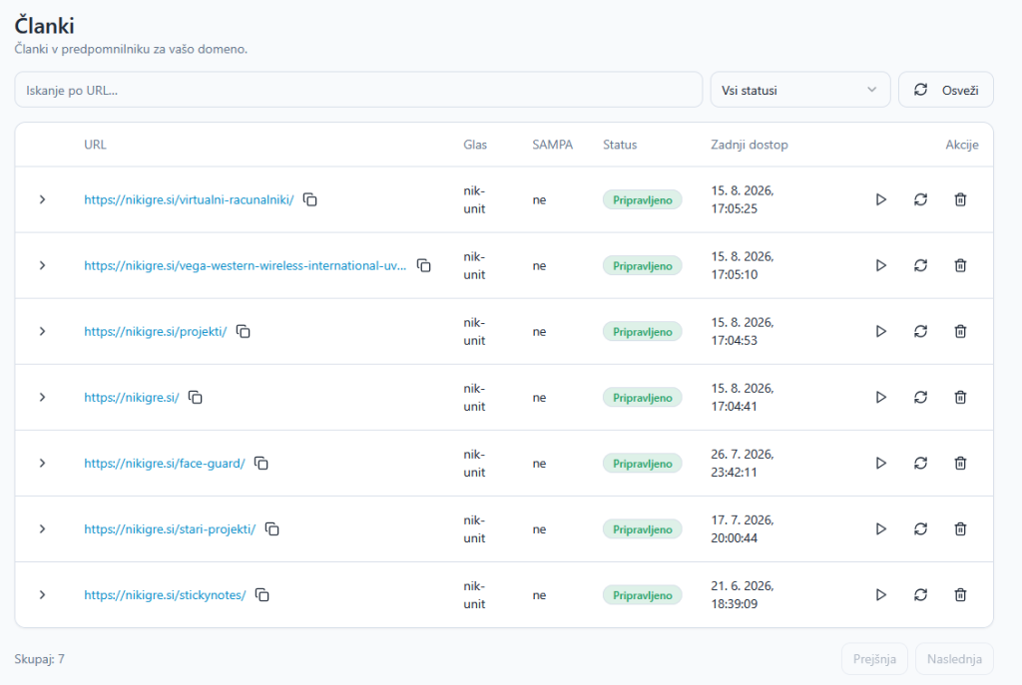This screenshot has height=685, width=1022.
Task: Click the SAMPA column header
Action: coord(553,145)
